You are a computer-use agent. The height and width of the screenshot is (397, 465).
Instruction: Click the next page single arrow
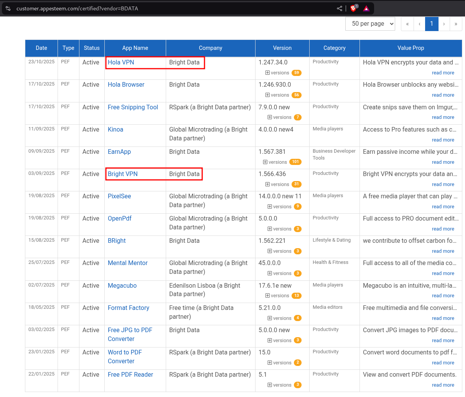[x=444, y=24]
